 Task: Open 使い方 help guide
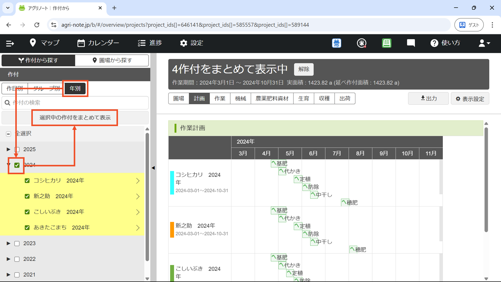pyautogui.click(x=445, y=43)
